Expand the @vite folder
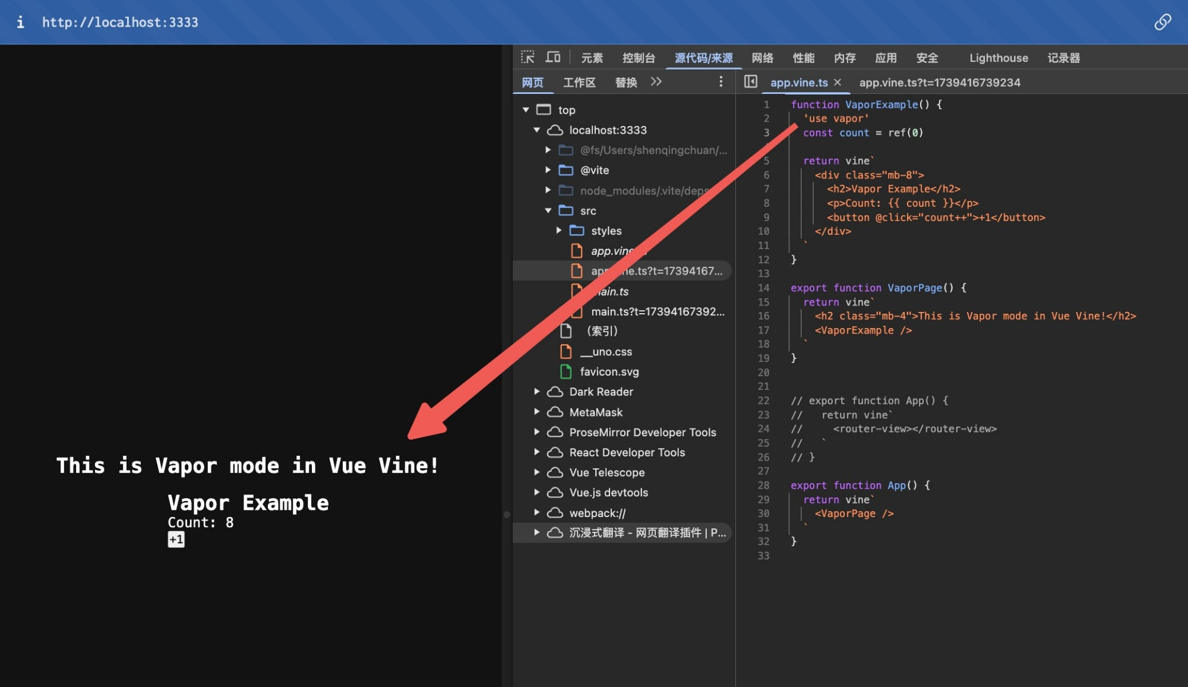 (x=548, y=170)
